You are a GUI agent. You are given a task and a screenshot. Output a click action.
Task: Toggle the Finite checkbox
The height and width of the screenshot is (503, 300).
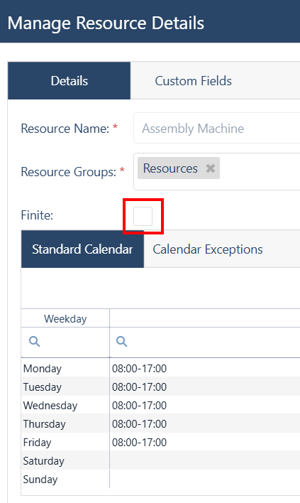[x=143, y=216]
